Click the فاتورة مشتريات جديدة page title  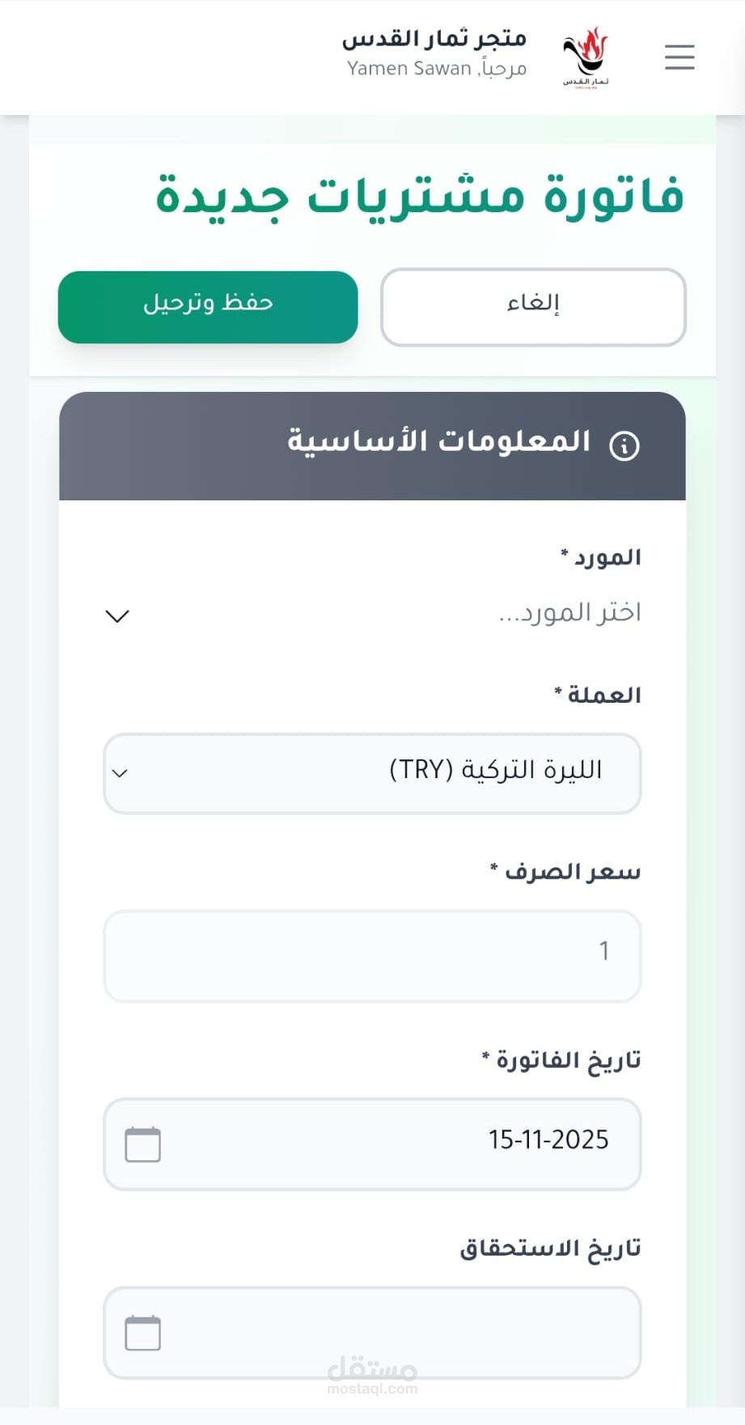pyautogui.click(x=420, y=197)
